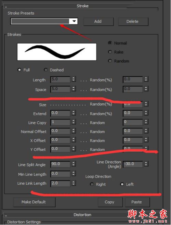Viewport: 171px width, 225px height.
Task: Click the Line Copy Random value field
Action: [x=133, y=122]
